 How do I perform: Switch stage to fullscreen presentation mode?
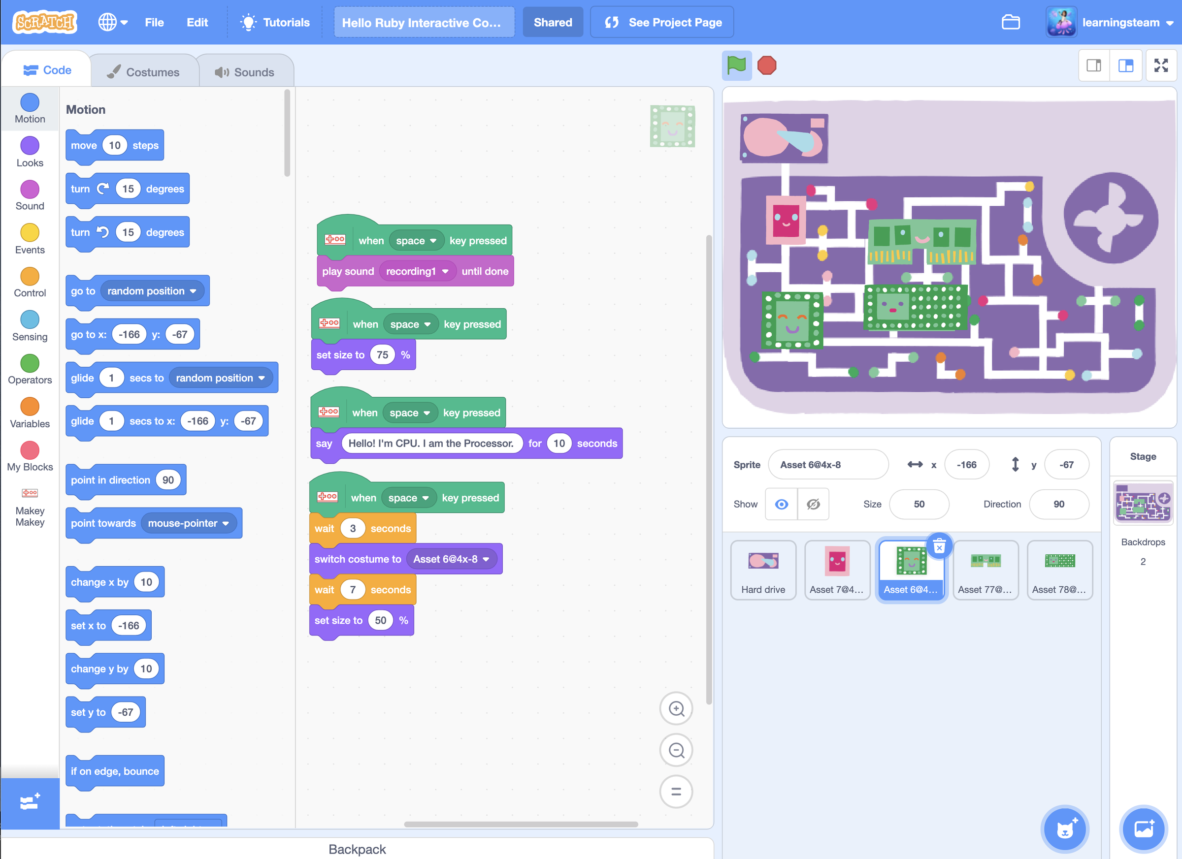pos(1161,65)
